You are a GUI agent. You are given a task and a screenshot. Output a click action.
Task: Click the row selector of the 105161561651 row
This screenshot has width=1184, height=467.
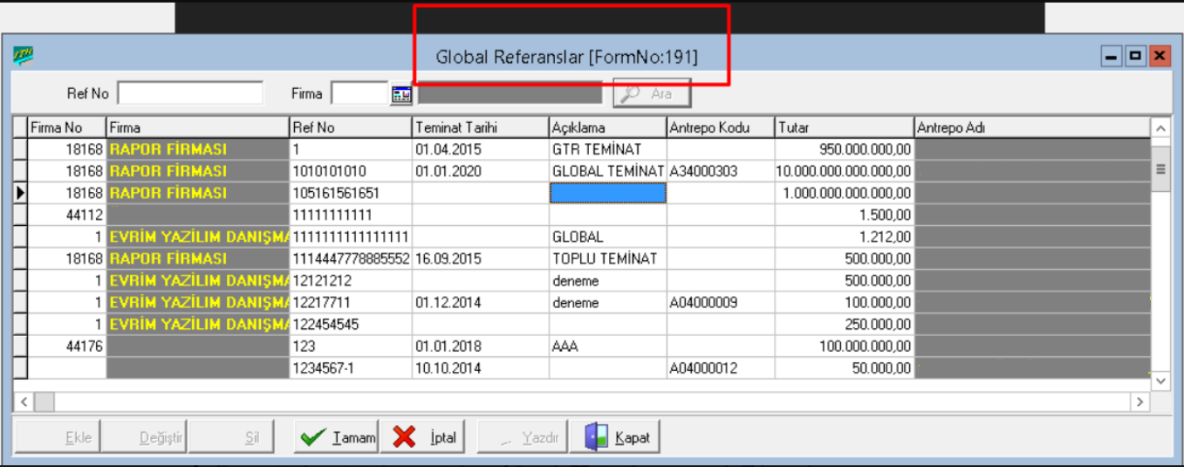[x=21, y=193]
